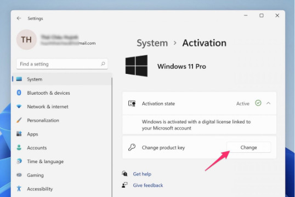Click the Activation page heading
Image resolution: width=295 pixels, height=197 pixels.
205,43
